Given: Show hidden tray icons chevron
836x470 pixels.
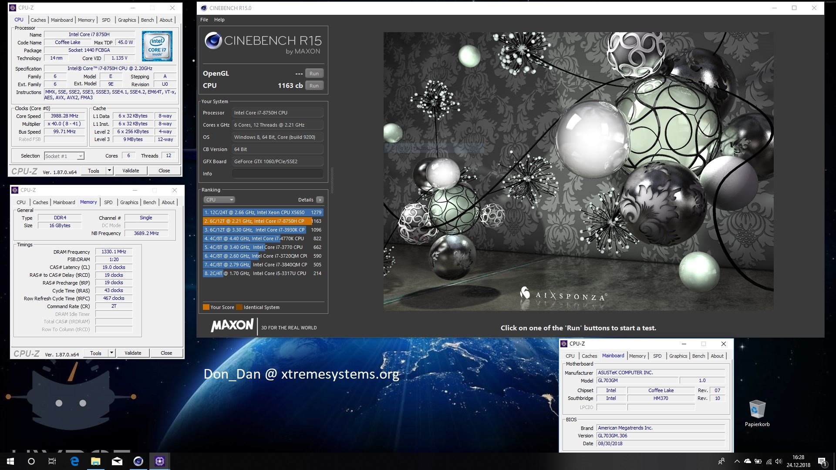Looking at the screenshot, I should 737,461.
